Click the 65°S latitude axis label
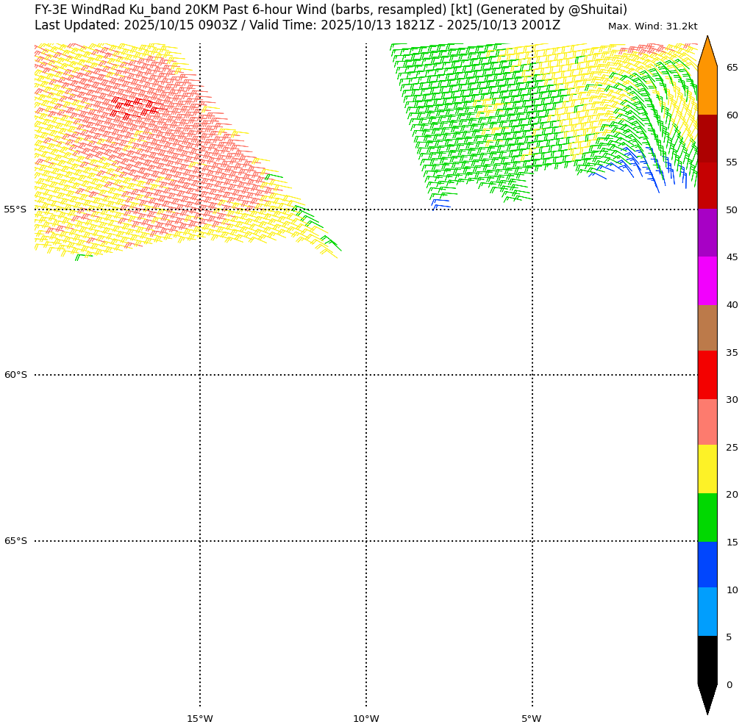This screenshot has height=727, width=742. click(x=15, y=541)
